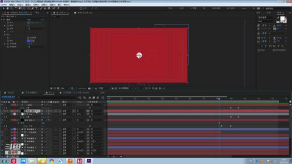Toggle the left checkbox in Character panel
The image size is (292, 164).
(259, 50)
